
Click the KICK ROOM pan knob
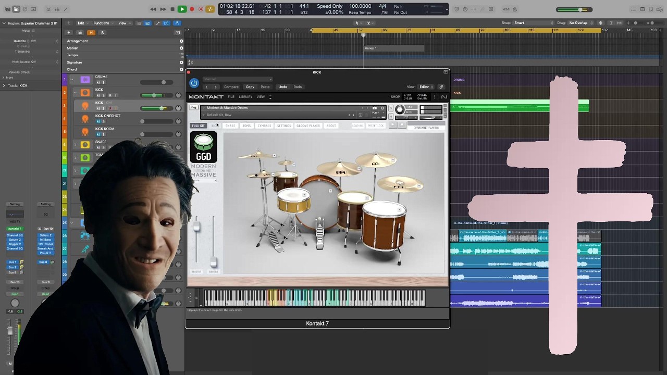178,134
